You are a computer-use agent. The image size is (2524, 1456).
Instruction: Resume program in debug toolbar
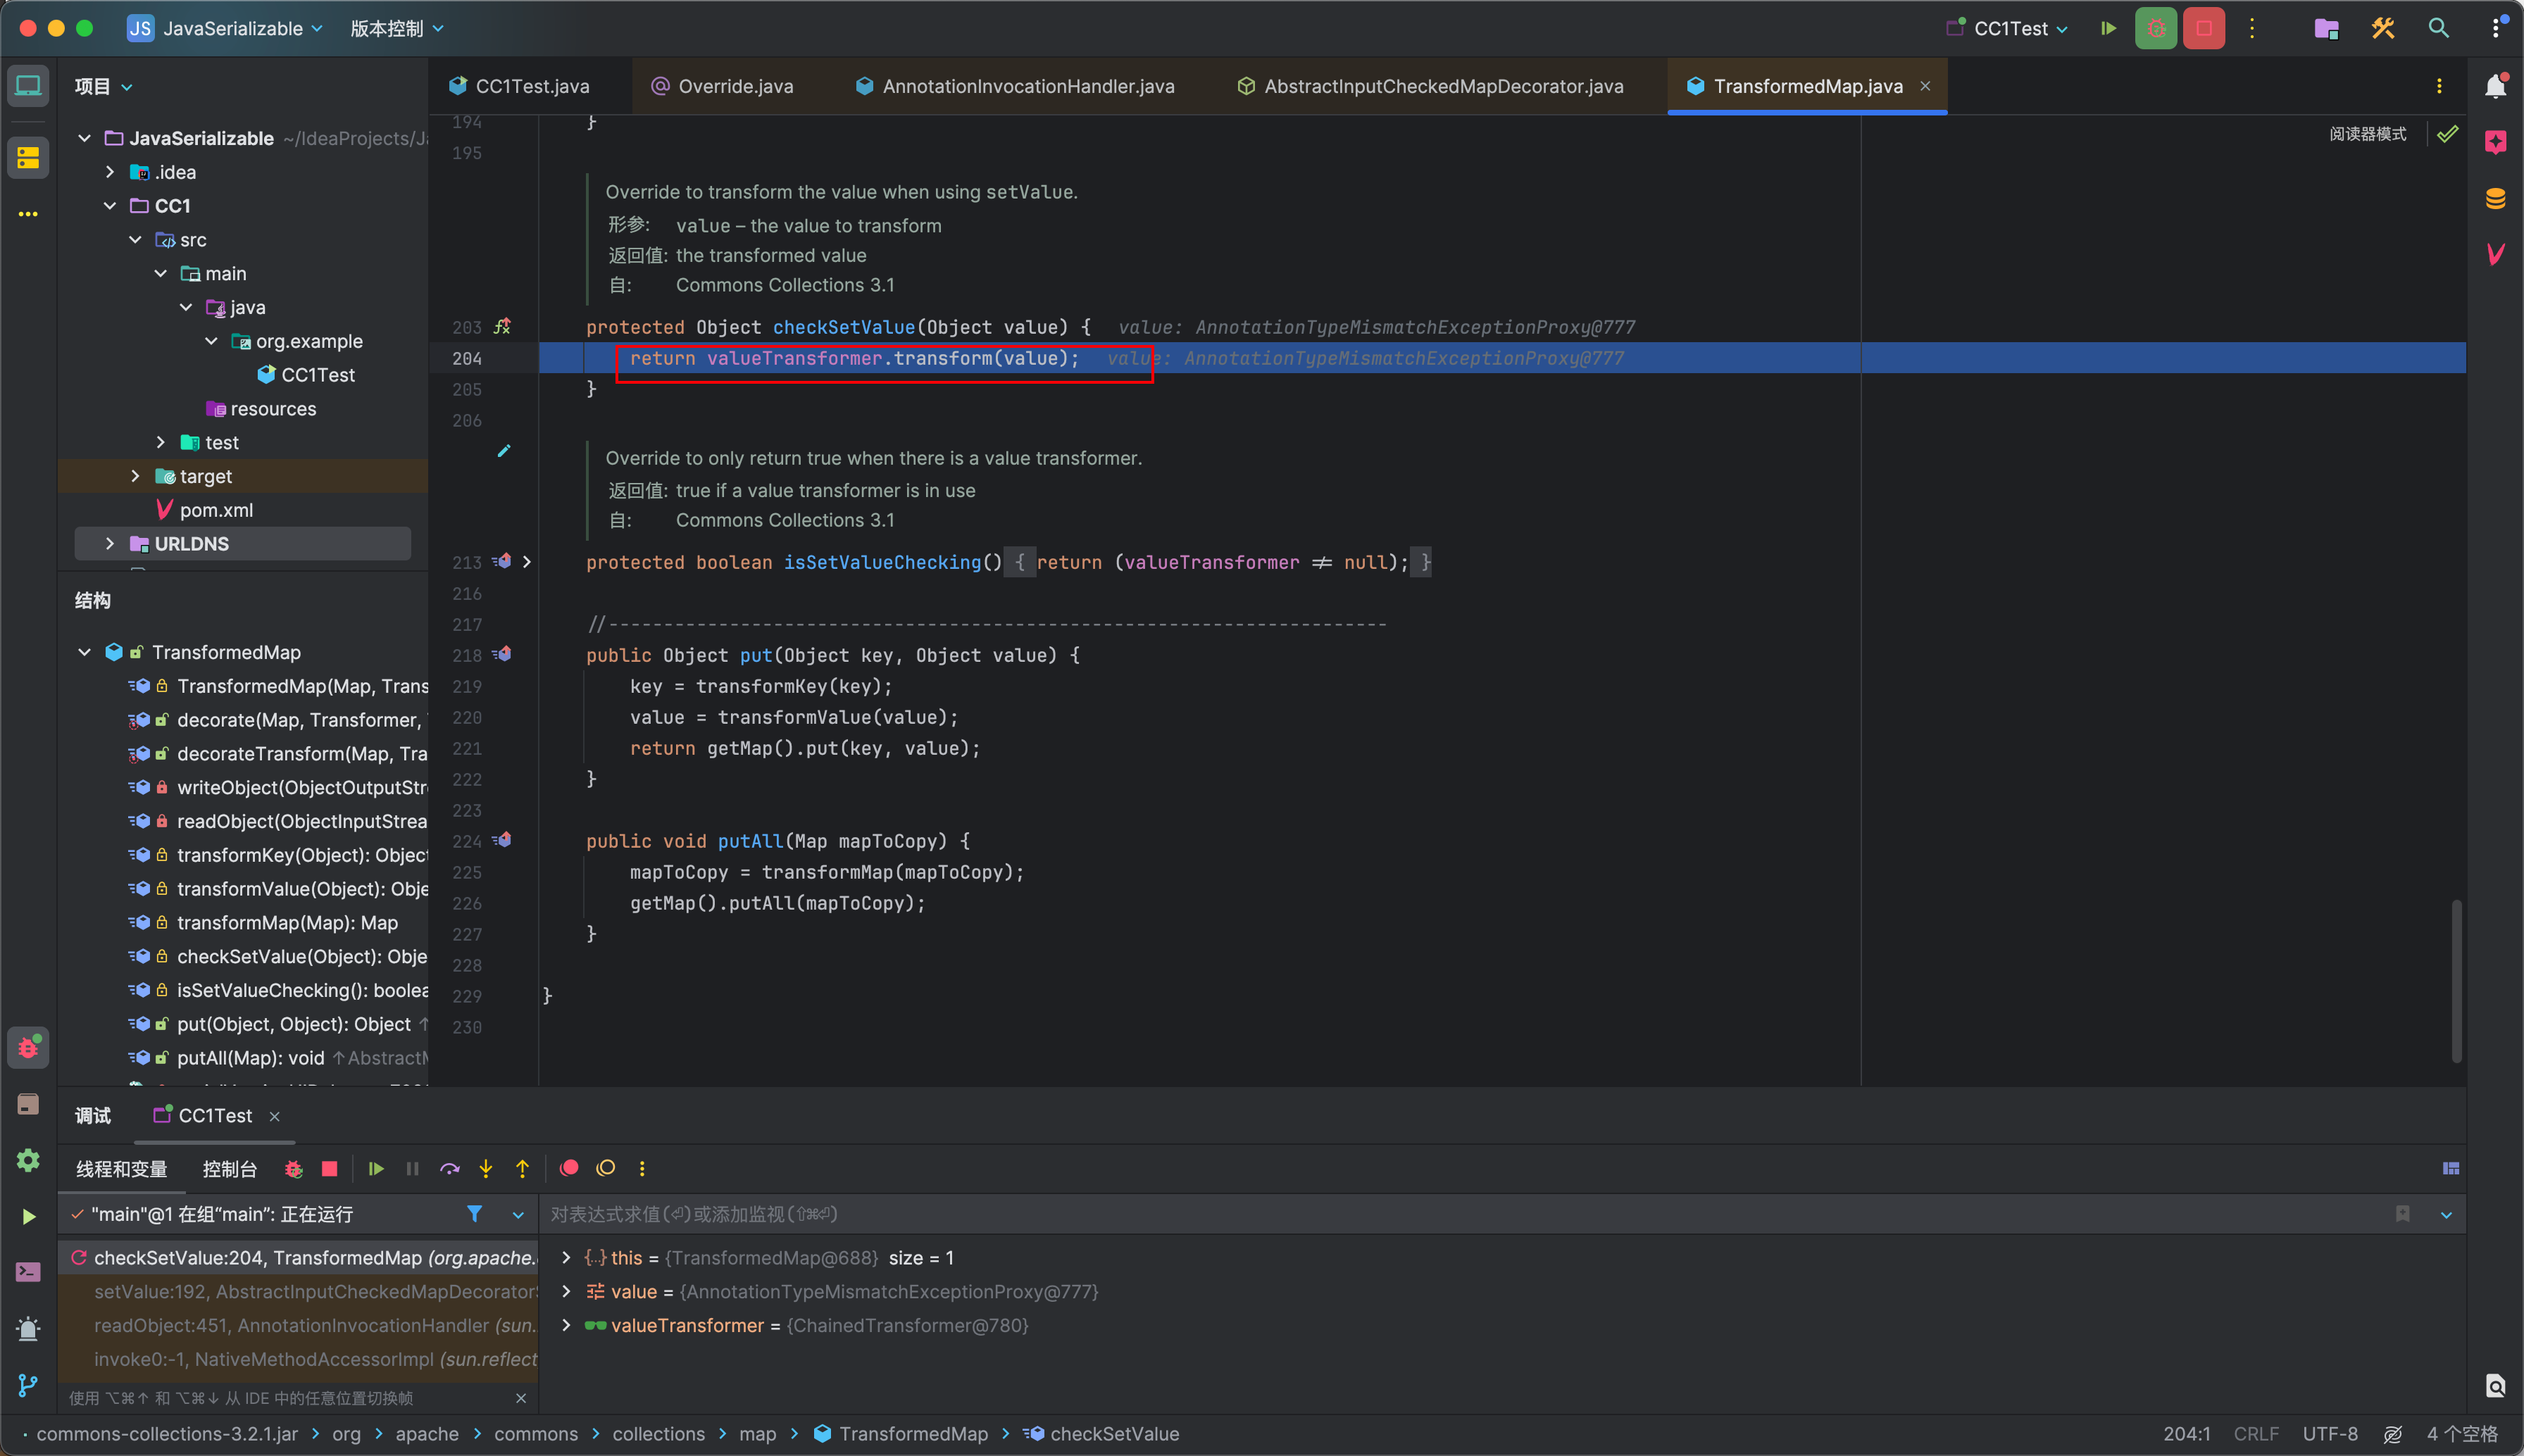coord(376,1168)
